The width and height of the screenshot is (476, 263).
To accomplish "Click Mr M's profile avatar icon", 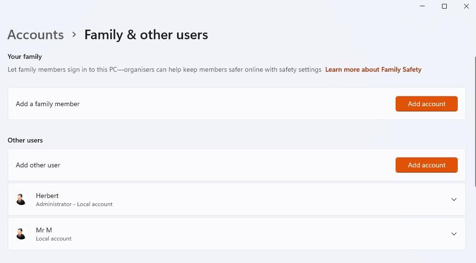I will 21,234.
